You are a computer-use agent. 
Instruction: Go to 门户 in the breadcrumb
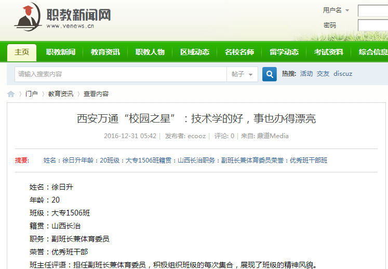point(32,94)
